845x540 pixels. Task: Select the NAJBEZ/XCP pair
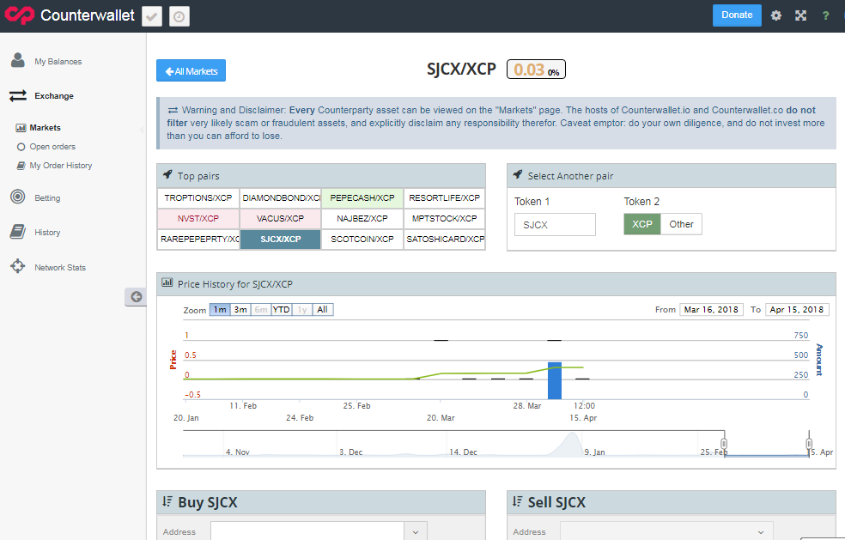362,218
